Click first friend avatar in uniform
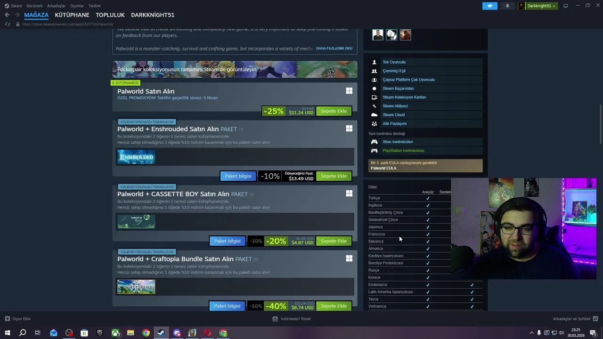The width and height of the screenshot is (603, 339). 378,35
